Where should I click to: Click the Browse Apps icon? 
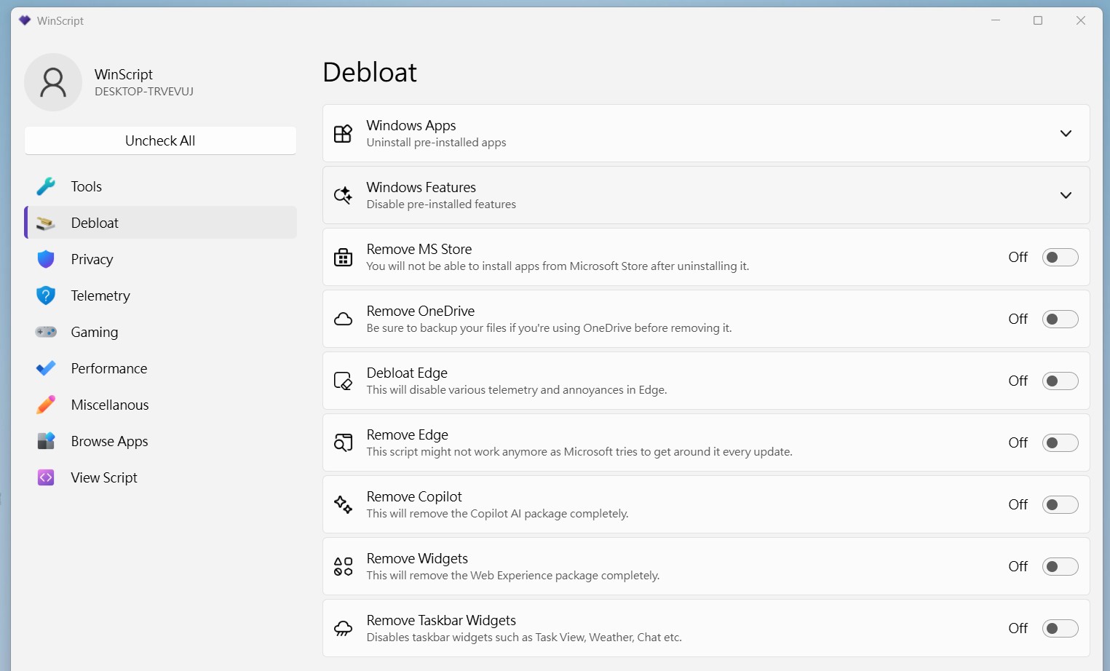tap(46, 441)
